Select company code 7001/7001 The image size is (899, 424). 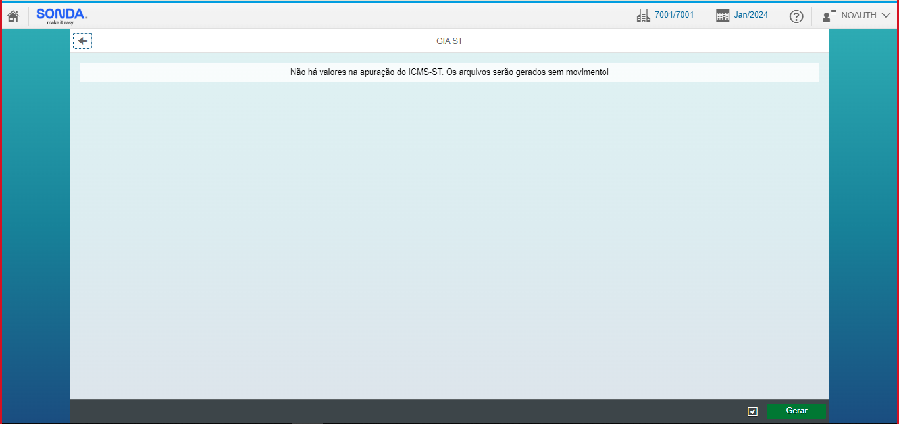[674, 15]
